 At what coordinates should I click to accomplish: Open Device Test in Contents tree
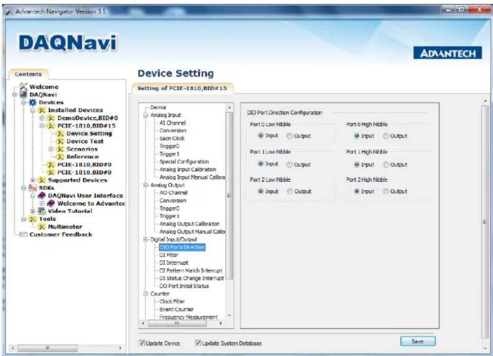tap(85, 141)
